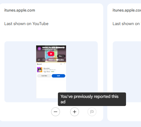The height and width of the screenshot is (127, 141).
Task: Click Watch on YouTube in the preview
Action: click(x=56, y=60)
